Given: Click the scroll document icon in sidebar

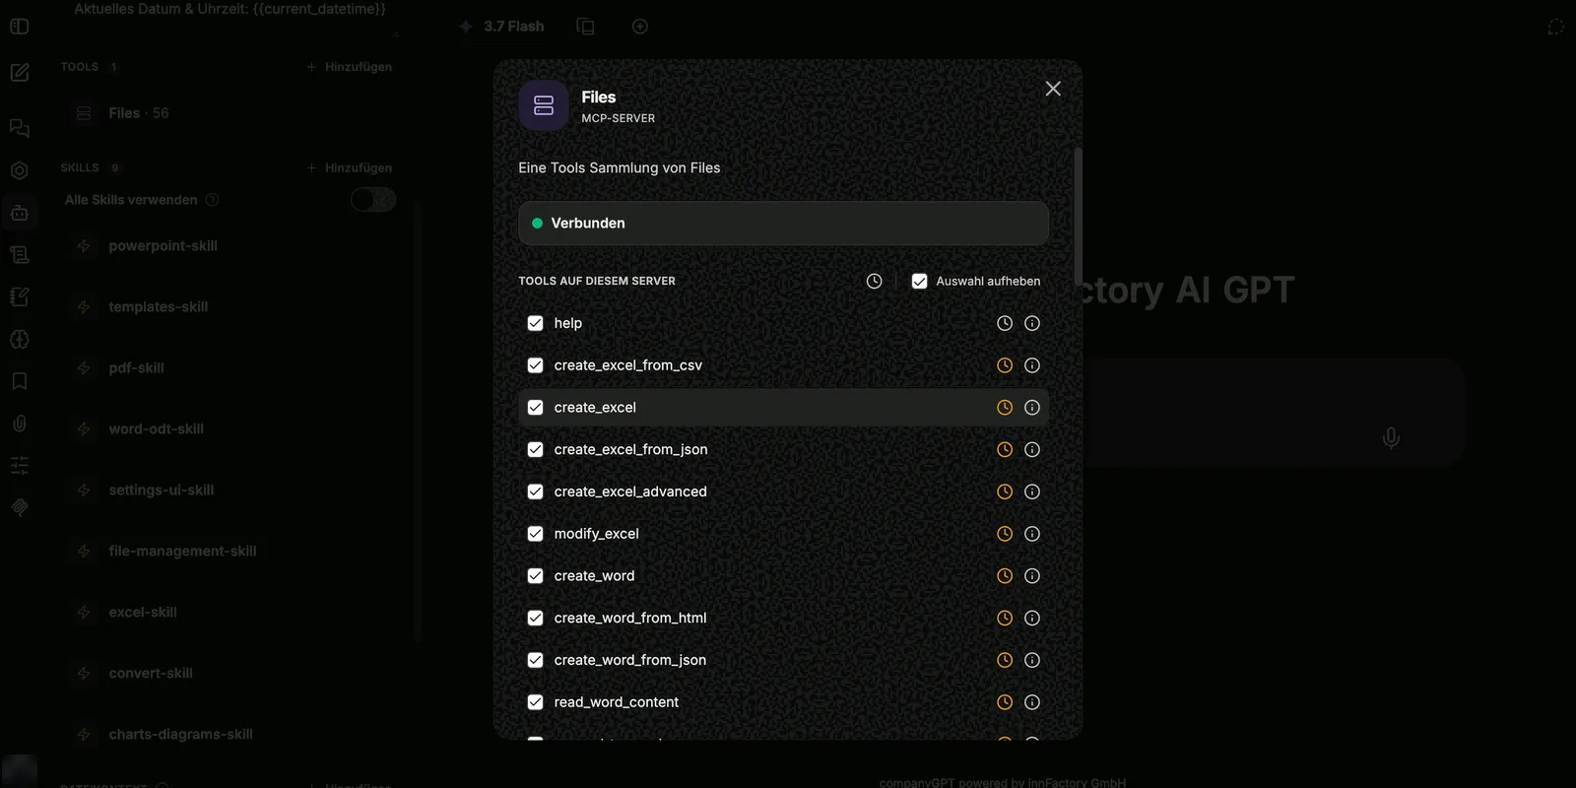Looking at the screenshot, I should click(20, 255).
